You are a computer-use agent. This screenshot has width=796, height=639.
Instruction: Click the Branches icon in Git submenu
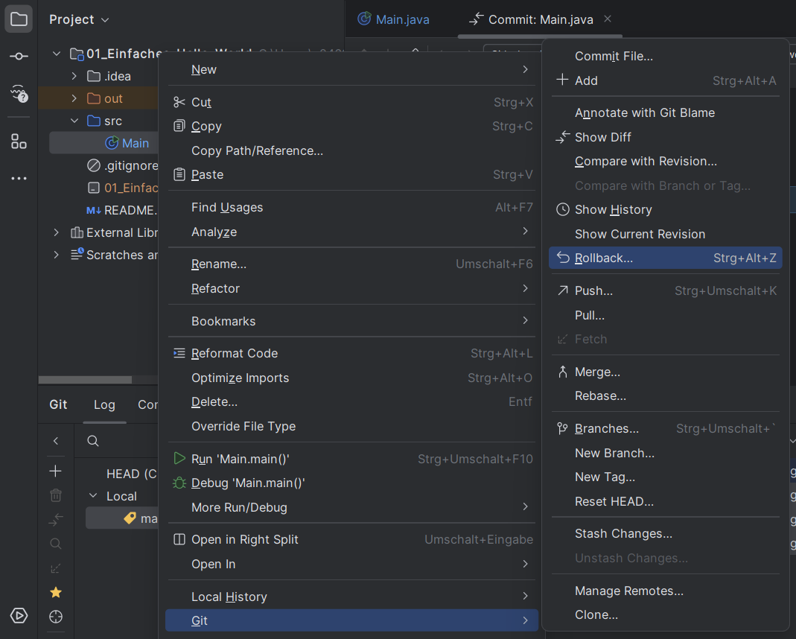563,429
